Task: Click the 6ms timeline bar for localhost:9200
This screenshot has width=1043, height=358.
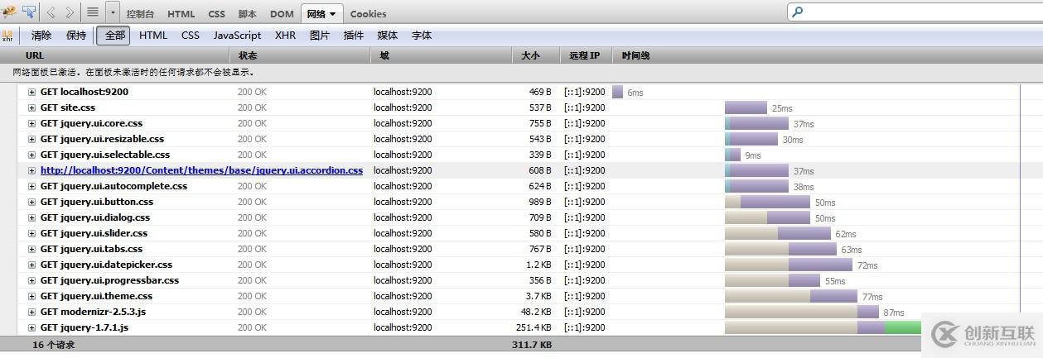Action: tap(617, 92)
